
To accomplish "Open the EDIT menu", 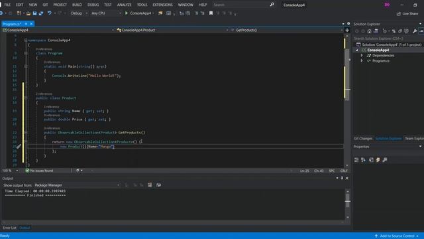I will pyautogui.click(x=19, y=5).
